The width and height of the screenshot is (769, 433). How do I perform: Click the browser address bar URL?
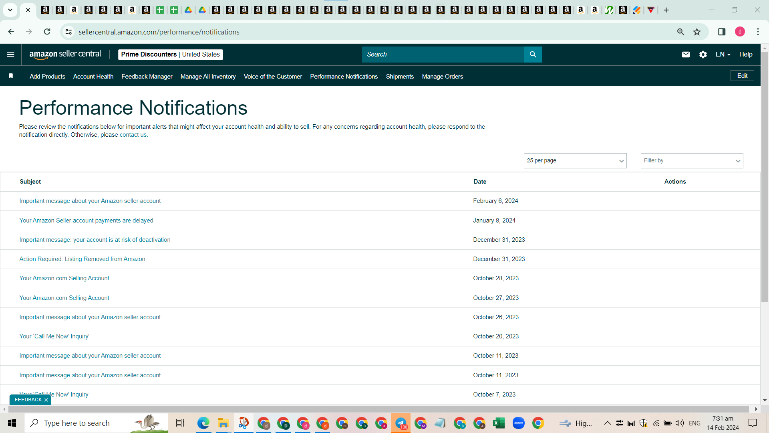point(159,32)
